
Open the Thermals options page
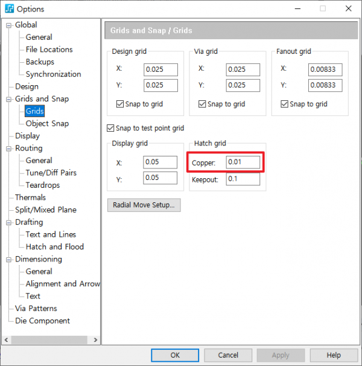[x=30, y=197]
